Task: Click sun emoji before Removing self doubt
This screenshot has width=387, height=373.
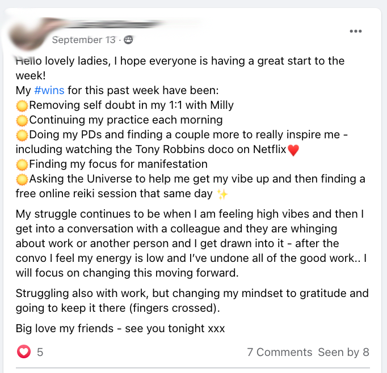Action: click(x=22, y=106)
